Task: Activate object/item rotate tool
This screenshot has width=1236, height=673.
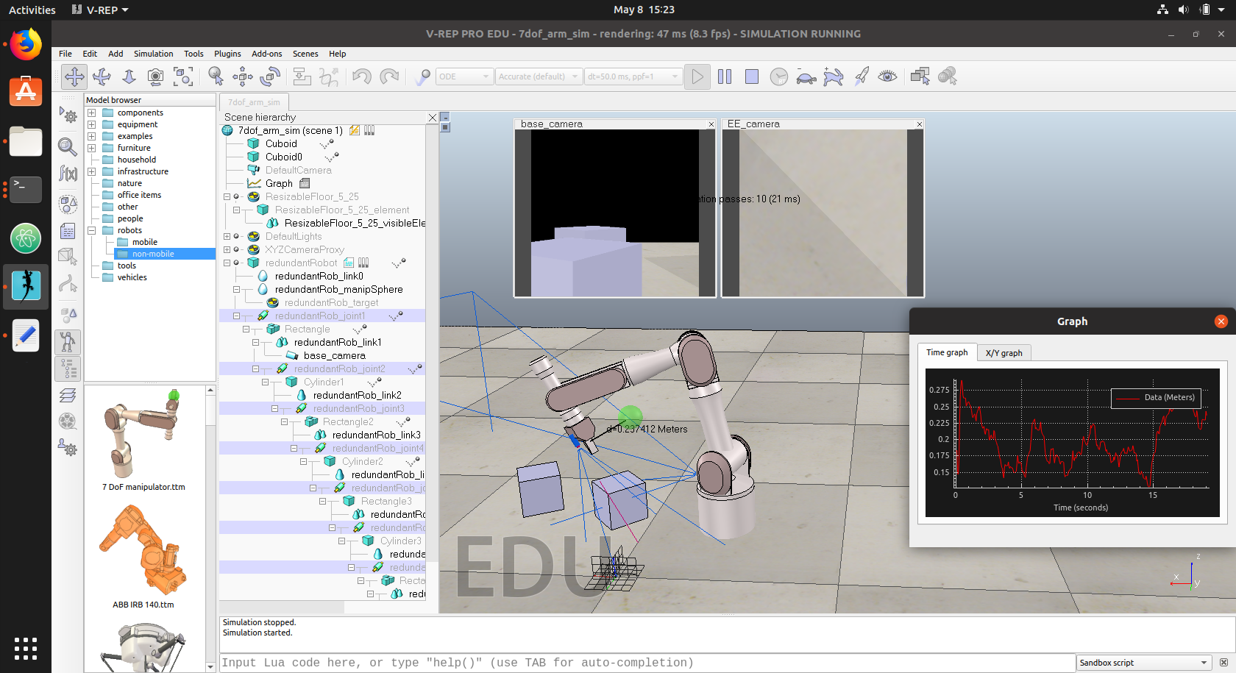Action: tap(270, 76)
